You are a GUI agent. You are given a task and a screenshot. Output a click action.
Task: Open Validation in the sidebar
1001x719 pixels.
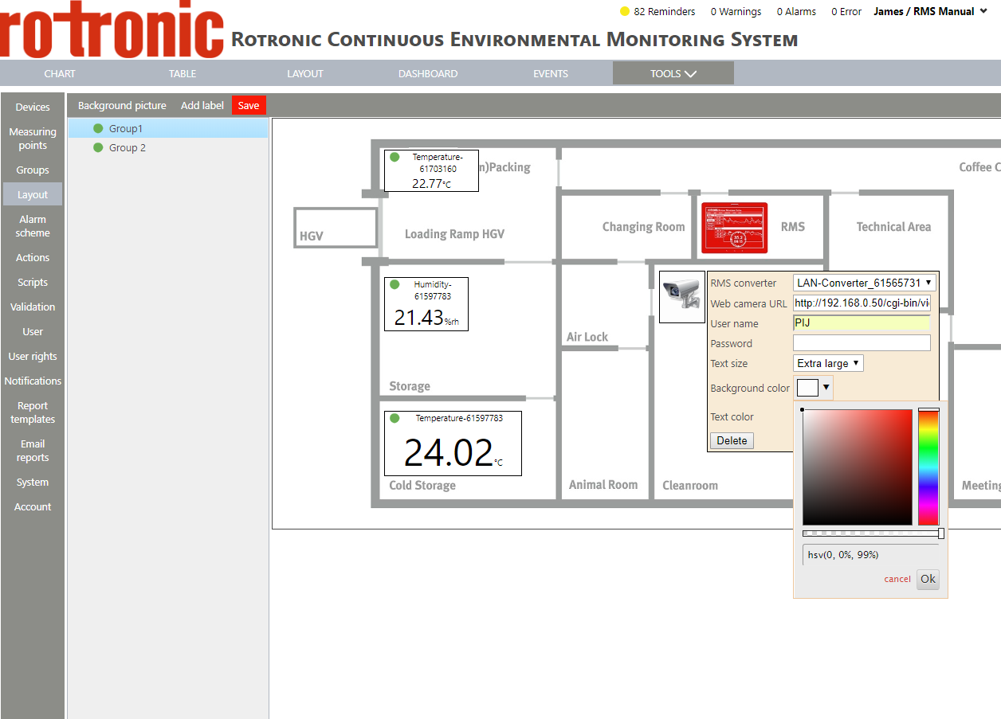[33, 307]
